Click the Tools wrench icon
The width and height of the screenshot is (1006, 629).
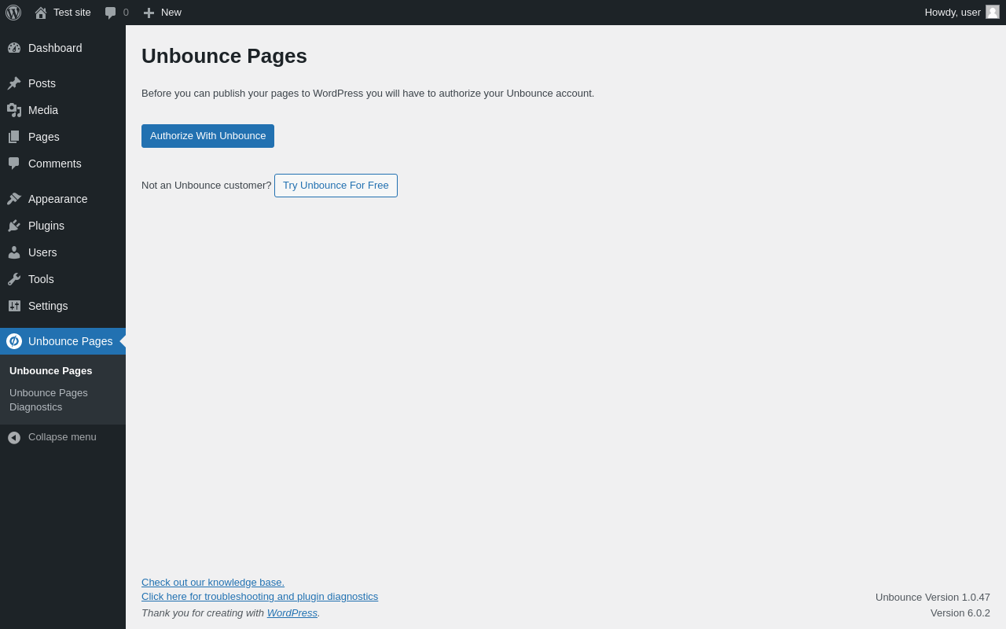(x=14, y=279)
